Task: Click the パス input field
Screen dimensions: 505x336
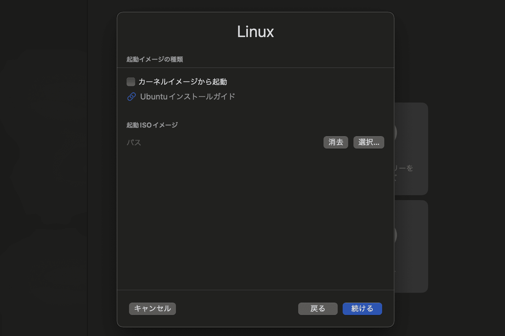Action: tap(222, 142)
